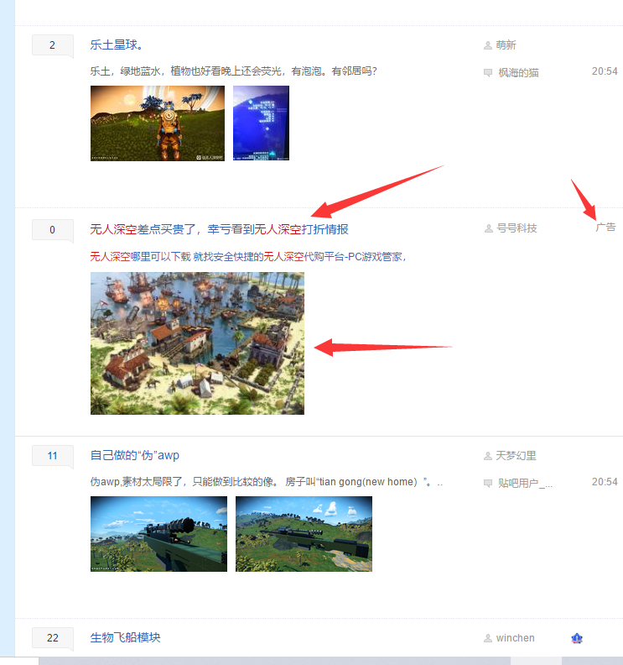Visit author 天梦幻里's profile
Image resolution: width=623 pixels, height=665 pixels.
click(x=516, y=455)
